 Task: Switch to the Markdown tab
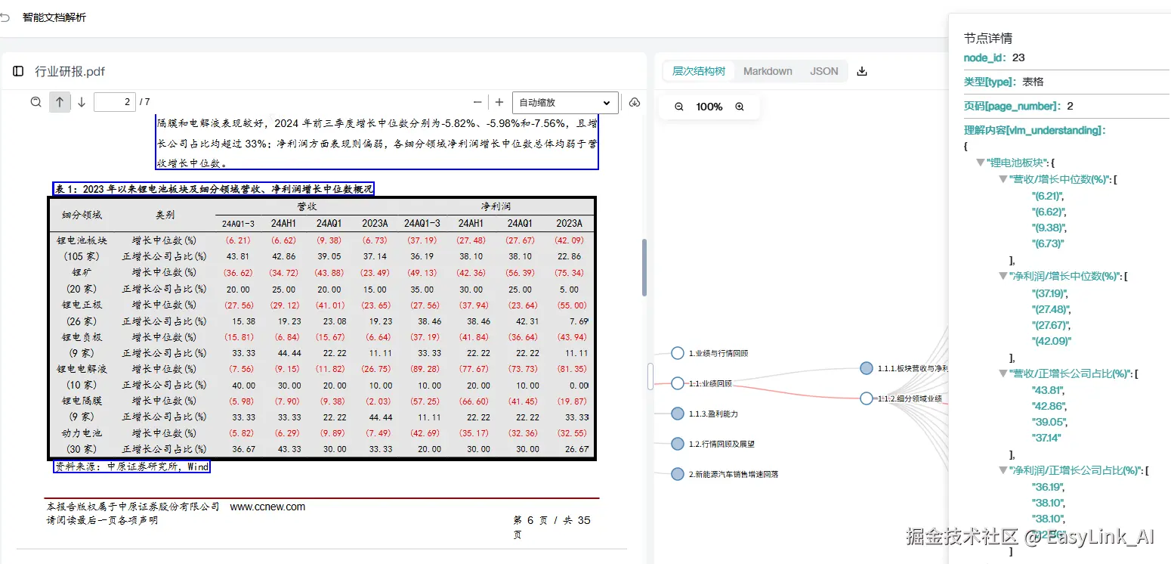[768, 71]
